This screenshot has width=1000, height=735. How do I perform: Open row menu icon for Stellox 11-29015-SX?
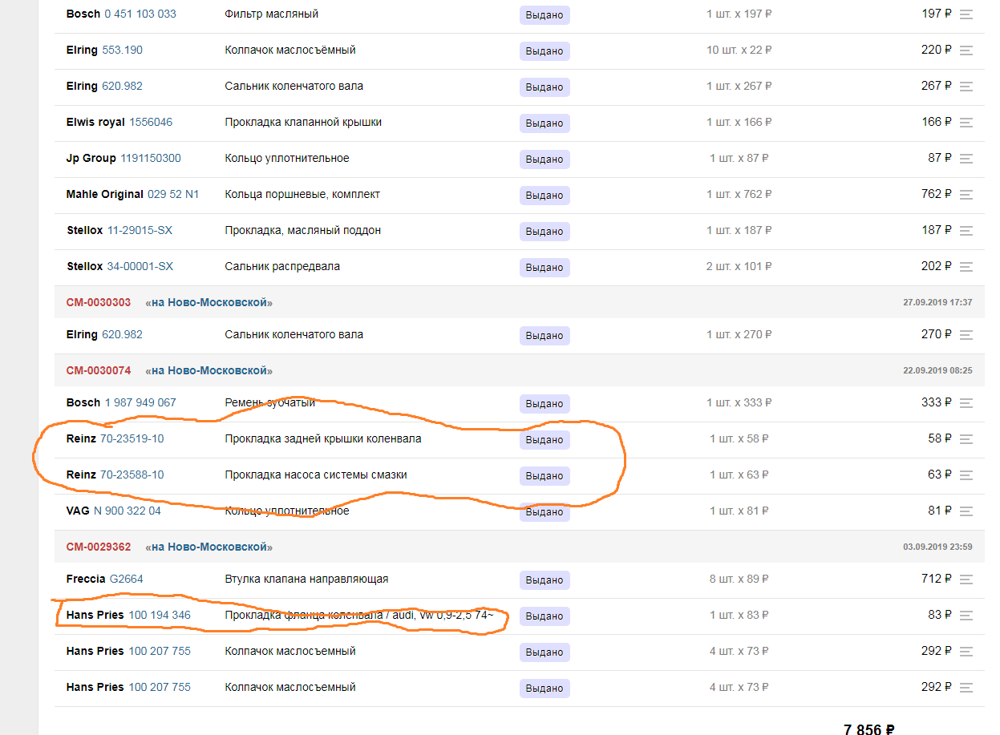(x=966, y=231)
